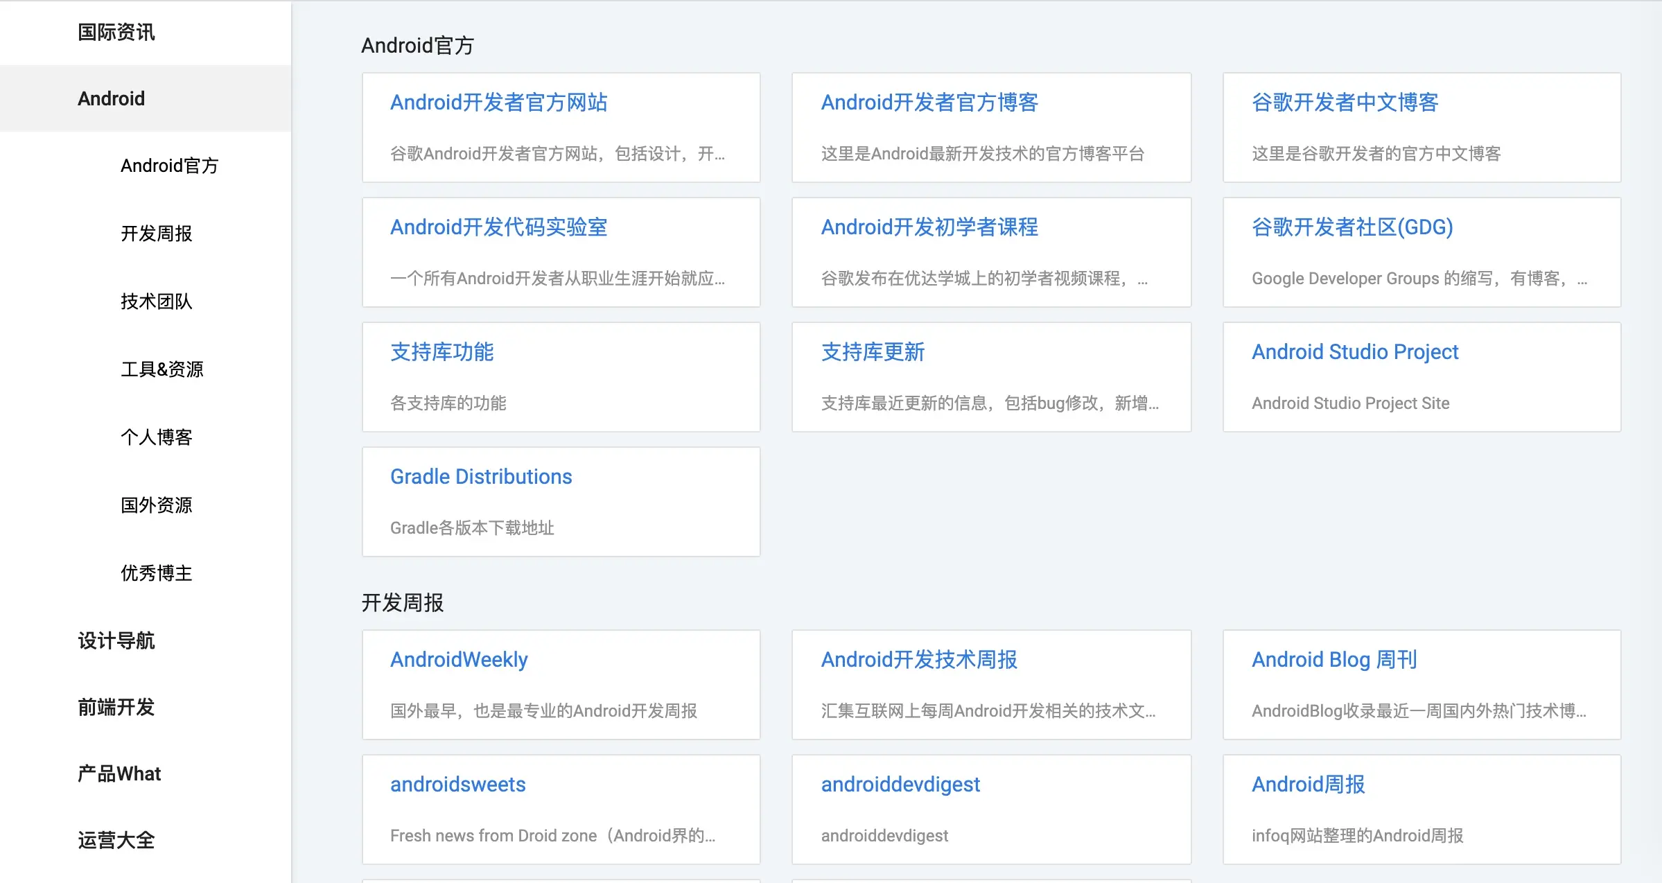Screen dimensions: 1662x883
Task: Go to 国外资源 in the sidebar
Action: tap(156, 505)
